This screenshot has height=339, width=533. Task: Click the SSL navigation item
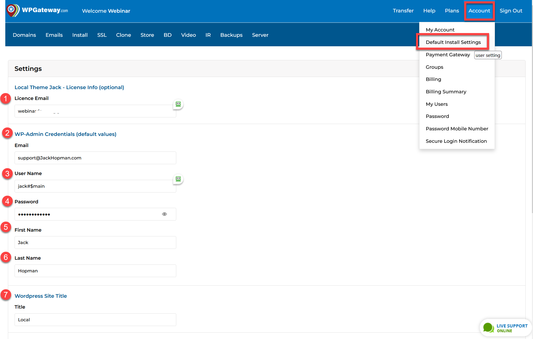pyautogui.click(x=102, y=35)
